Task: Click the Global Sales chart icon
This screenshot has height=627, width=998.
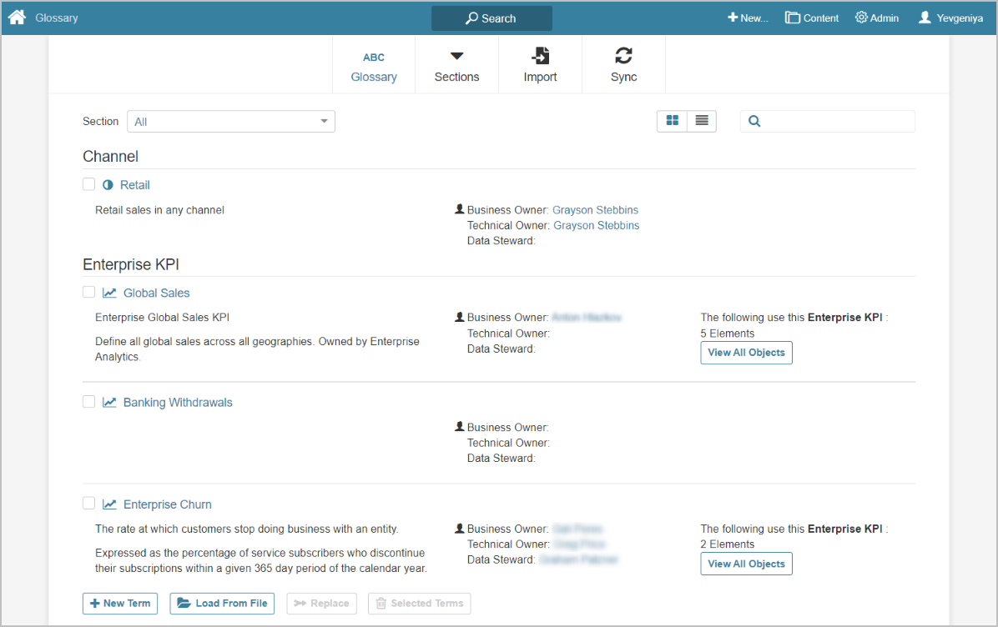Action: point(109,293)
